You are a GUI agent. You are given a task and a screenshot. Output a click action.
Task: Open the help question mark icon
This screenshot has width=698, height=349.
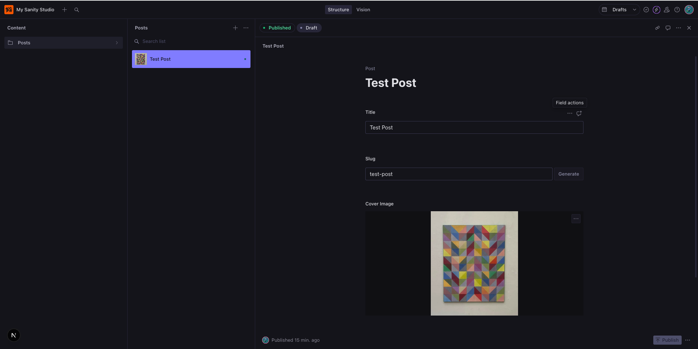tap(677, 10)
